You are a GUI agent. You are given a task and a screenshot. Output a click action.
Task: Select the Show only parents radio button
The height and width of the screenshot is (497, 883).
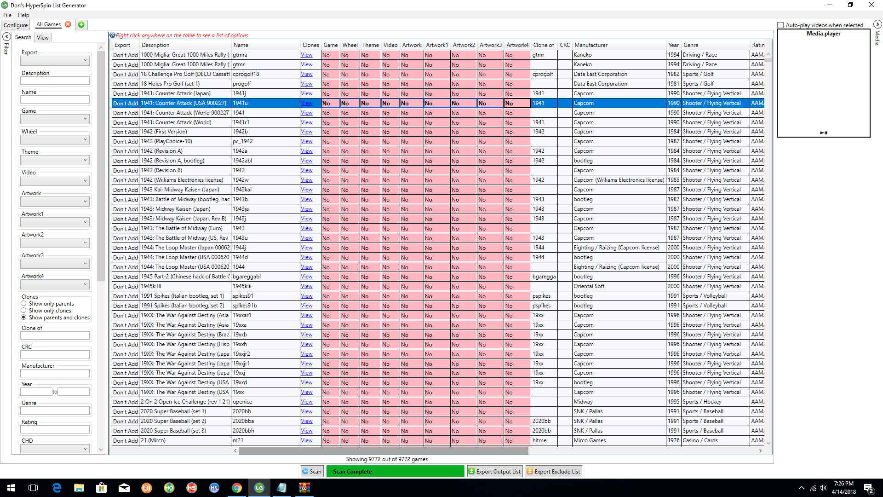(23, 304)
